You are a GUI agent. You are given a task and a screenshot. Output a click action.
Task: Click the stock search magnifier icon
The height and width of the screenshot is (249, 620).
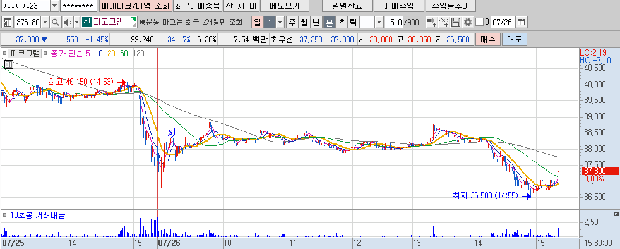56,22
